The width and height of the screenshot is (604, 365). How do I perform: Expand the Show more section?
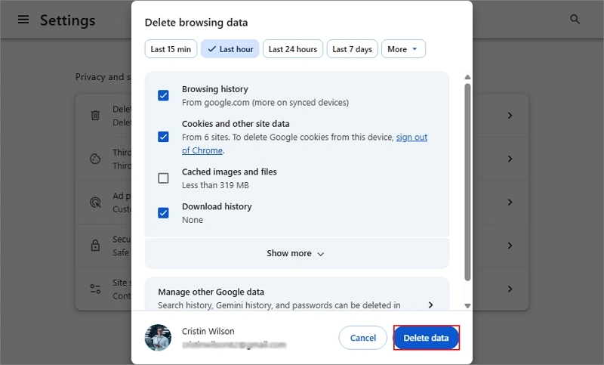pos(297,253)
